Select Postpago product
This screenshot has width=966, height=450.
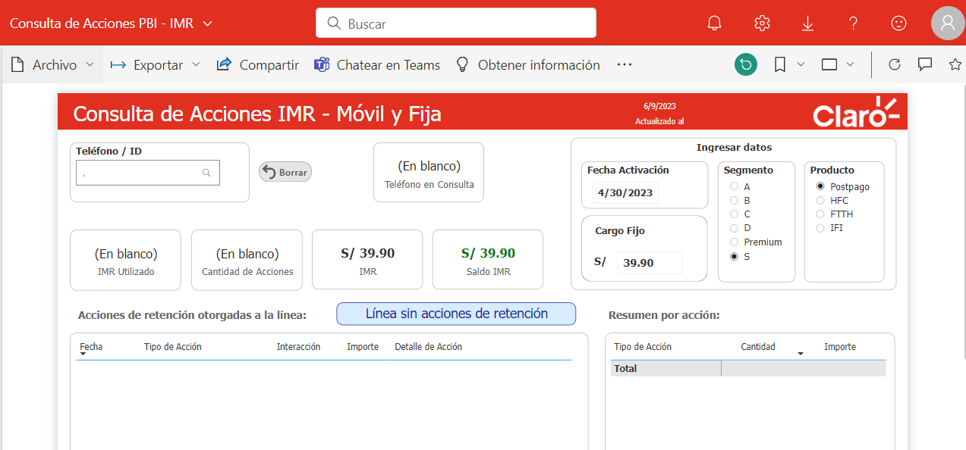[820, 186]
